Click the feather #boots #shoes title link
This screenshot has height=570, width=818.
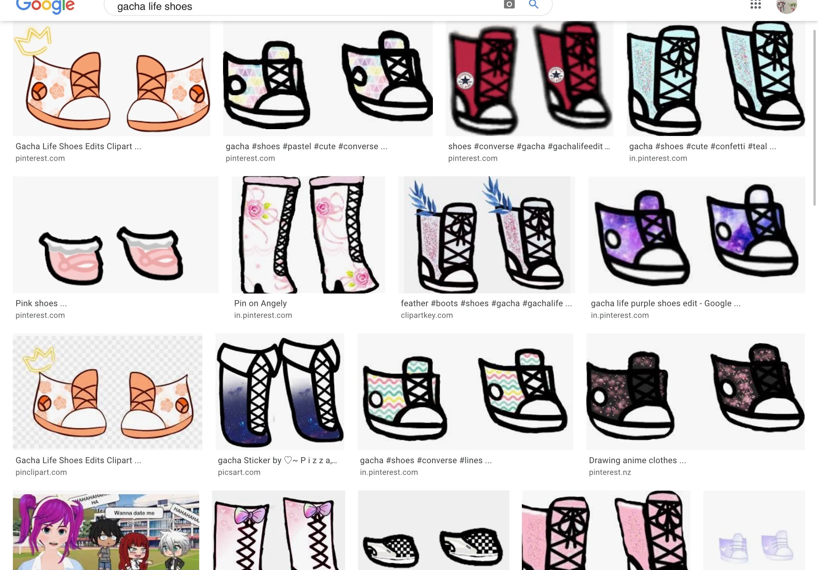tap(486, 303)
